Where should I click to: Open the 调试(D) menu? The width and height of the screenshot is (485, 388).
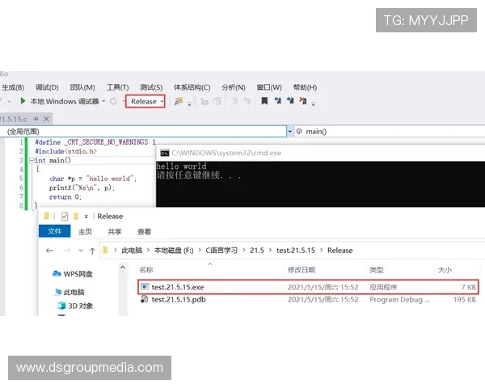pos(47,87)
